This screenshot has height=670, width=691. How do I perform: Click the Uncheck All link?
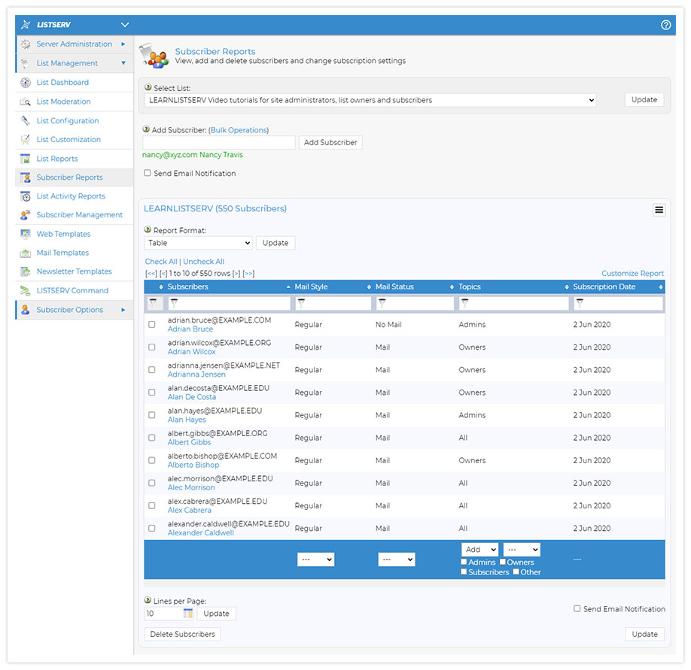pyautogui.click(x=203, y=262)
